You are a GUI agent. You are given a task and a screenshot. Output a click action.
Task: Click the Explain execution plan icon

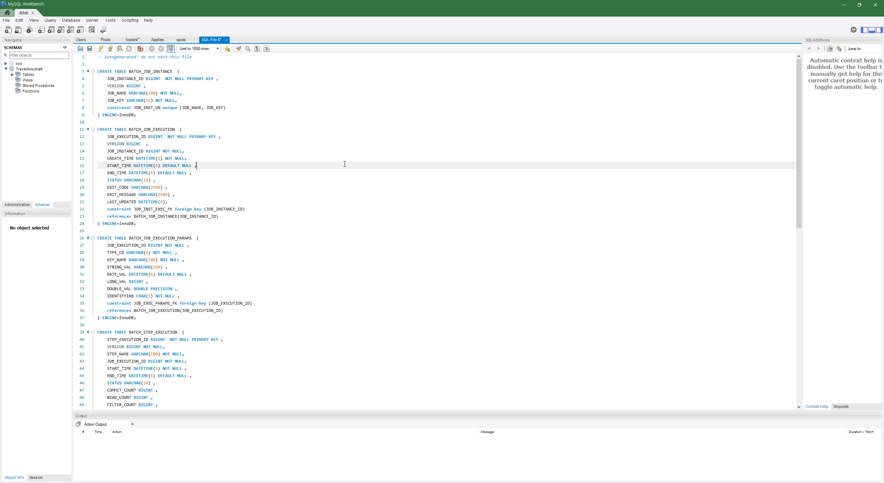click(x=120, y=49)
